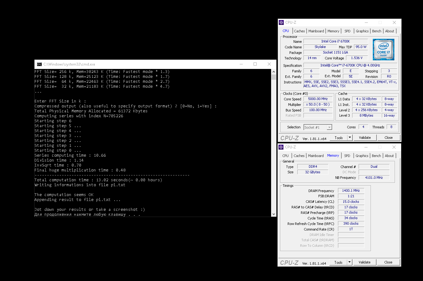423x281 pixels.
Task: Click the Intel Core i7 logo
Action: tap(383, 49)
